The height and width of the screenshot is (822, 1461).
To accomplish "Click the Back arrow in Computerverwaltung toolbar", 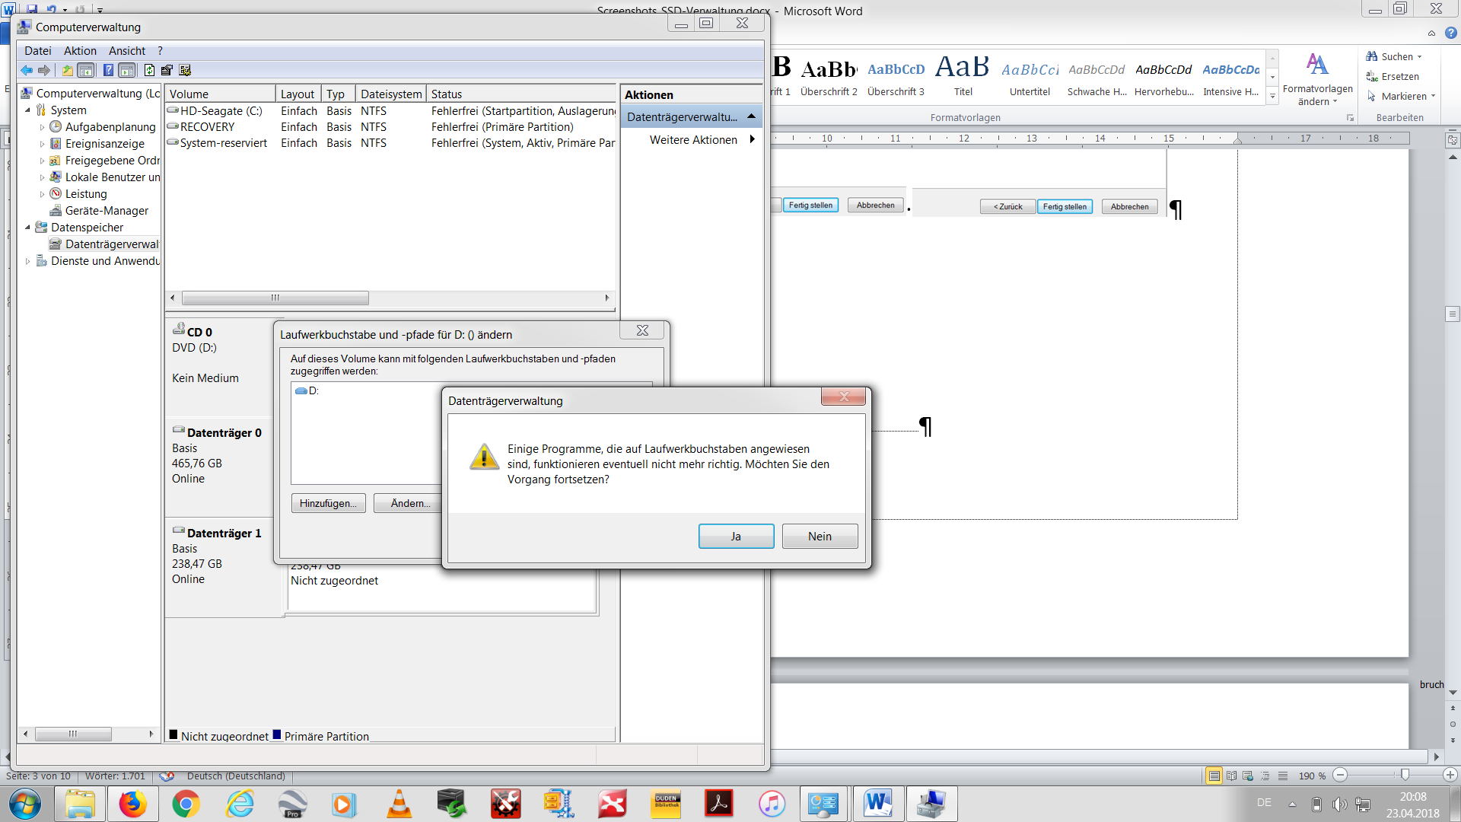I will [27, 70].
